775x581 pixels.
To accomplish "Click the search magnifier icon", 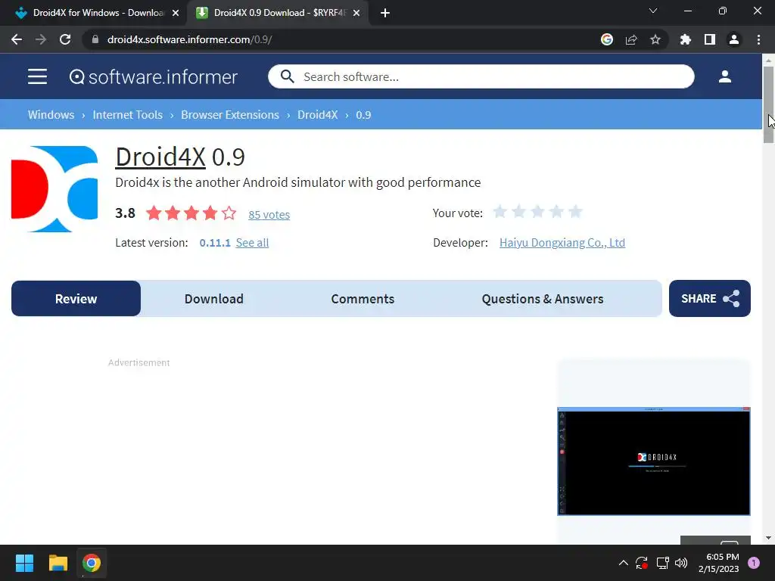I will 287,76.
